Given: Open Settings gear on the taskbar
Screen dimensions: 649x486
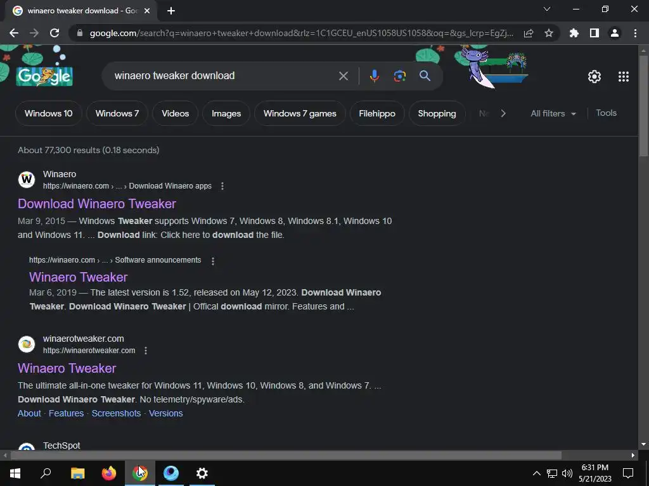Looking at the screenshot, I should (x=202, y=473).
